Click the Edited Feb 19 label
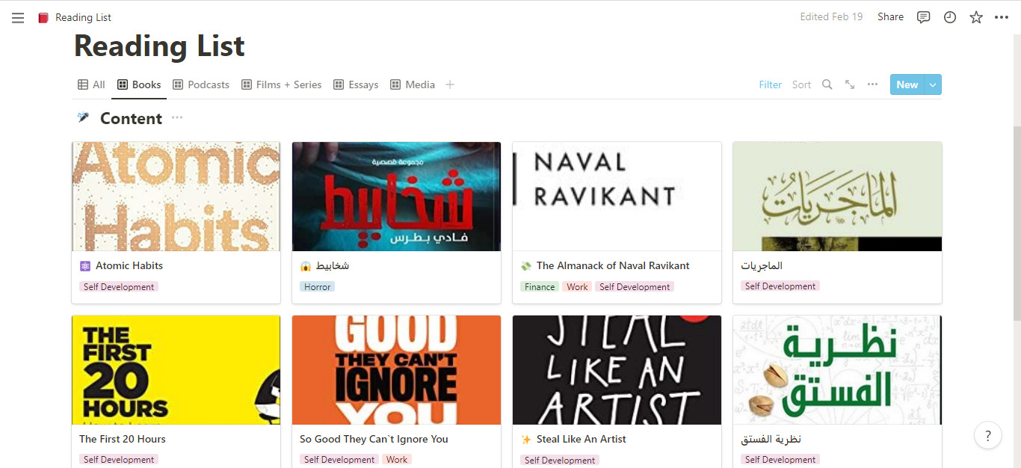 click(x=831, y=16)
